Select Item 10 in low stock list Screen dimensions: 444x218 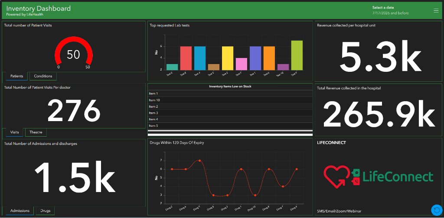230,100
